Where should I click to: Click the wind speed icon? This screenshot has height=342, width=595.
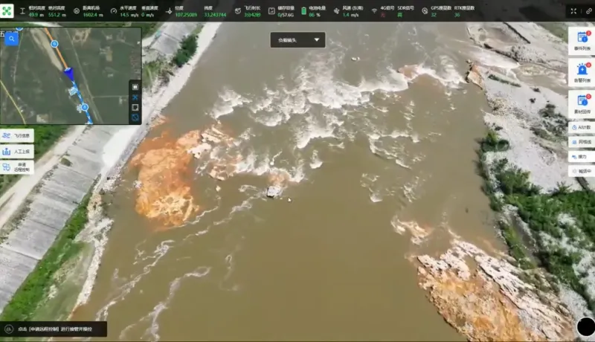[337, 11]
